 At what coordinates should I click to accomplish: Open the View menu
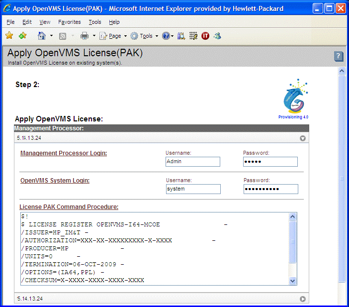click(45, 22)
